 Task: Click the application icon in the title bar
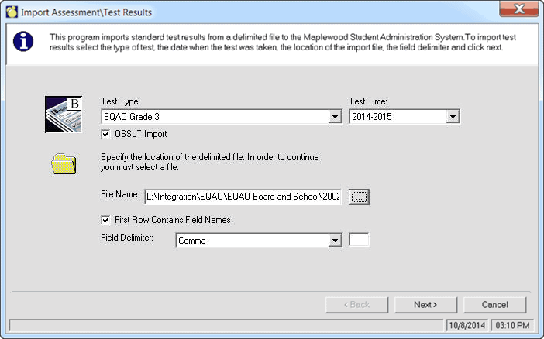[11, 12]
